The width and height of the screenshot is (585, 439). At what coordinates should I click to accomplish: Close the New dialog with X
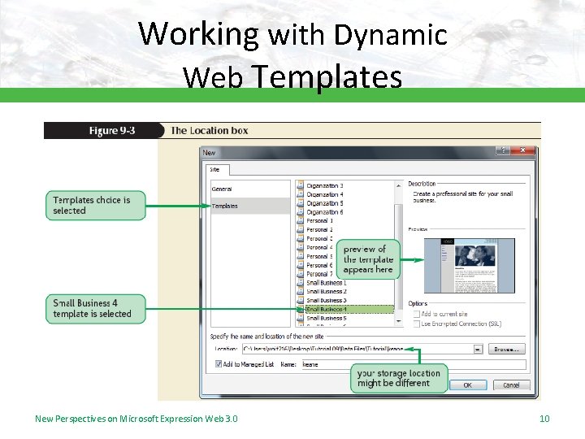[523, 150]
